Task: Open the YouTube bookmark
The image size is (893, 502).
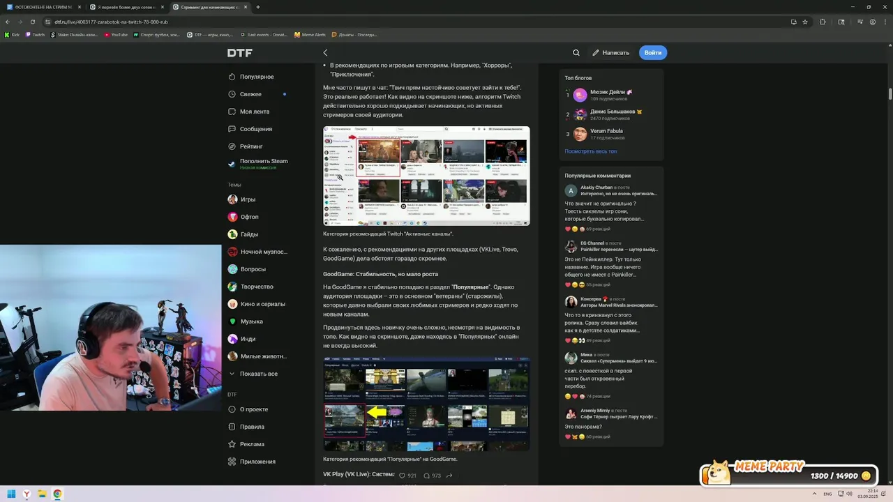Action: point(116,34)
